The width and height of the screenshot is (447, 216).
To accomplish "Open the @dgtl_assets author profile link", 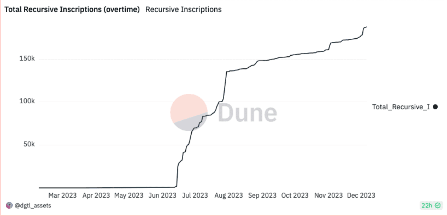I will [x=32, y=205].
